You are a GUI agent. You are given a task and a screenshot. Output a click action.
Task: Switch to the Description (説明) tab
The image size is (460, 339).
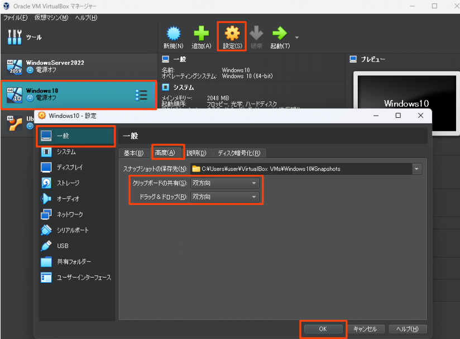[x=197, y=153]
